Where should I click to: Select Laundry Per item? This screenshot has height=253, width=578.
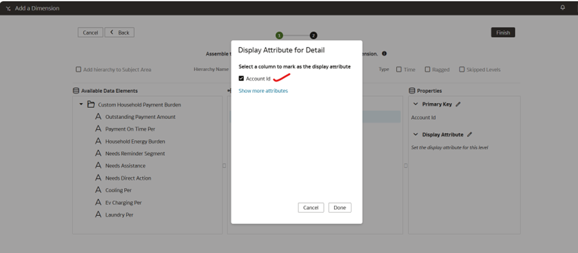coord(120,215)
